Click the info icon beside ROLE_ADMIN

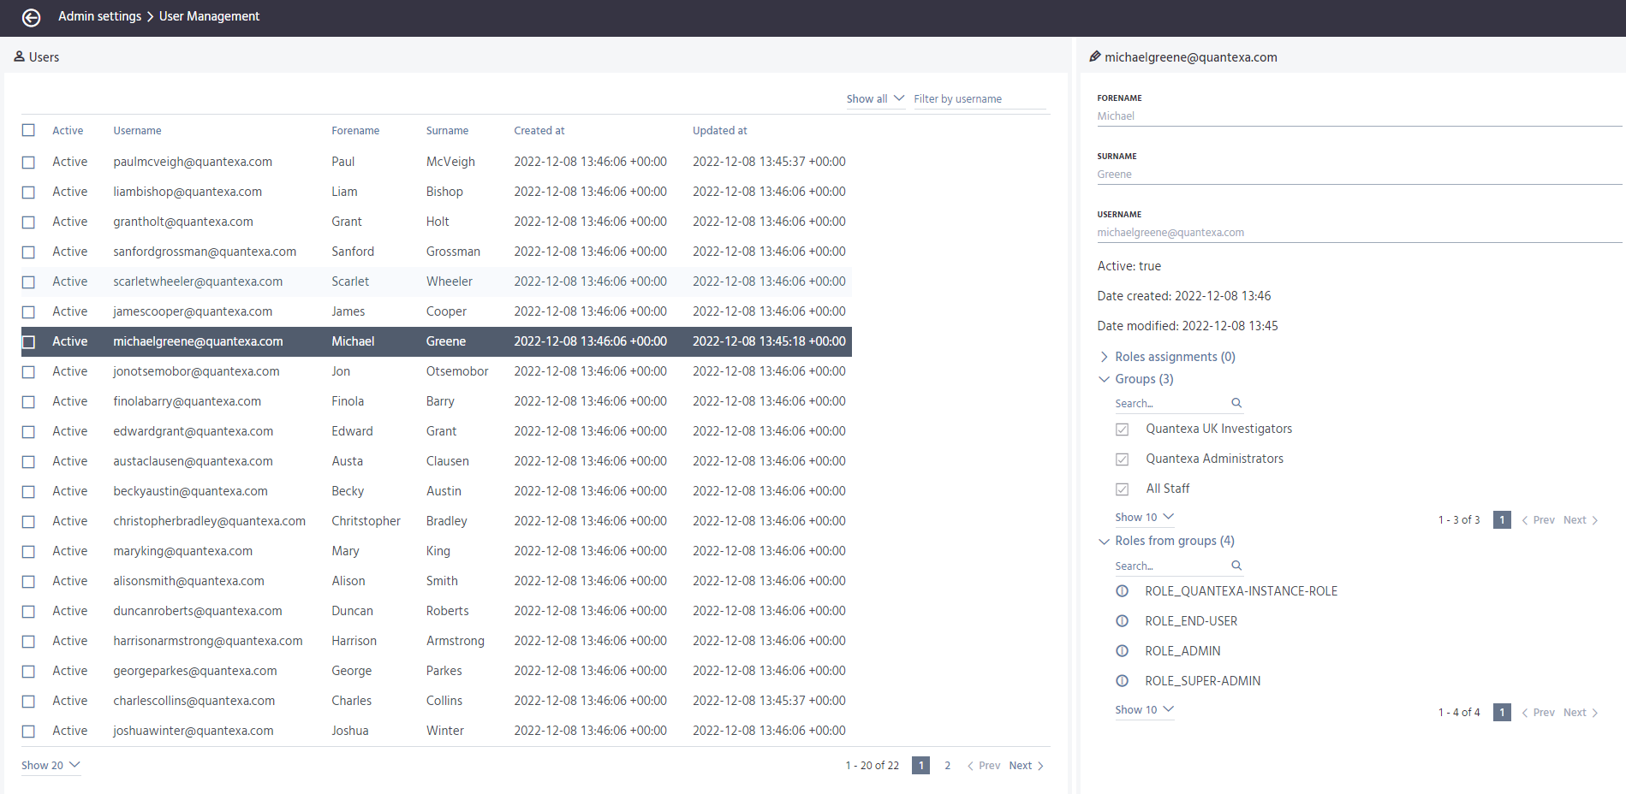coord(1123,650)
